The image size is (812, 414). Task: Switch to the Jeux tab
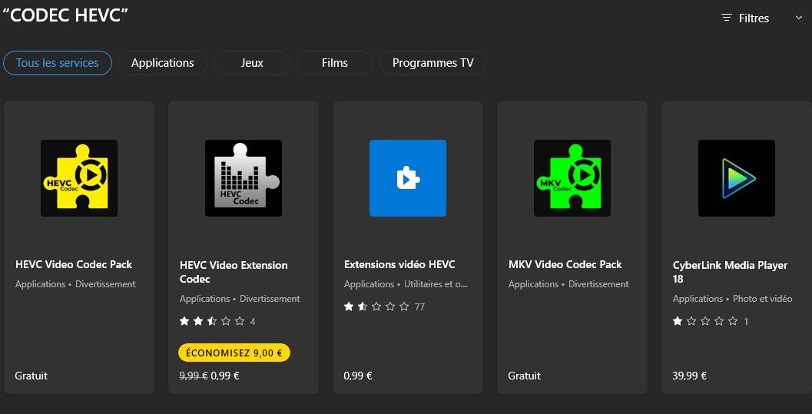coord(252,63)
